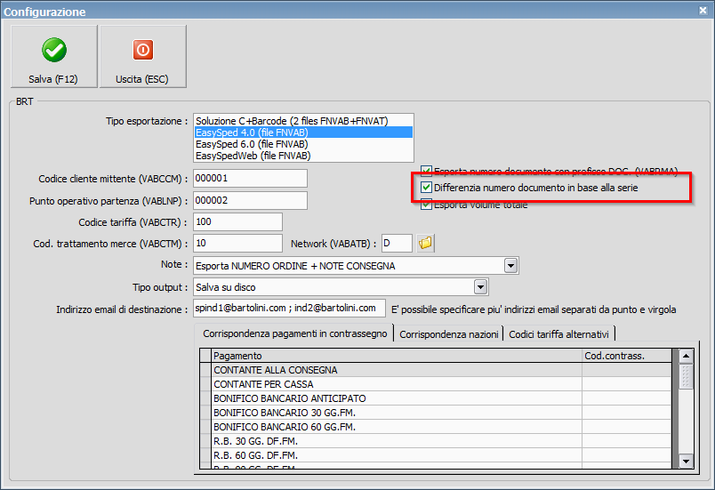Open the yellow folder icon beside Network field
The image size is (715, 490).
425,243
